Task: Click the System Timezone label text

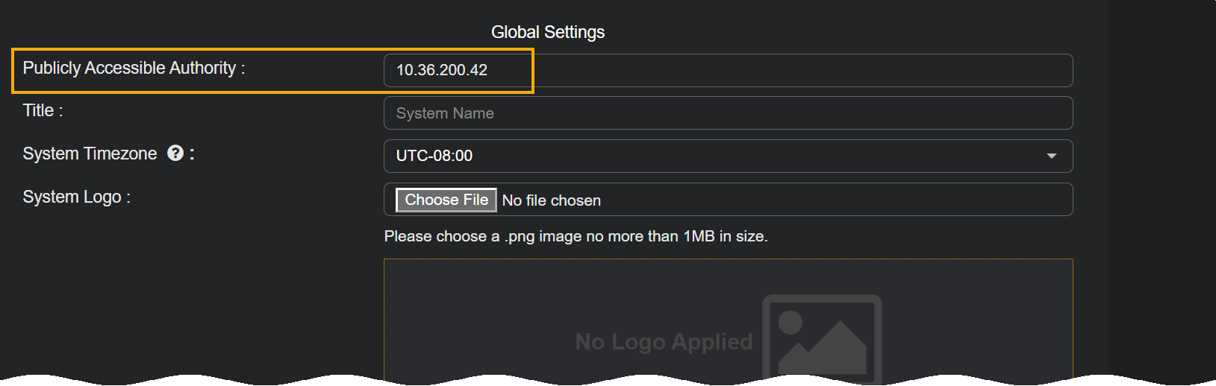Action: [90, 154]
